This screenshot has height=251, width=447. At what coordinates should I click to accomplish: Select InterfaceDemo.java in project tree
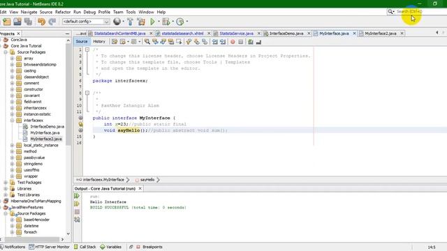[x=47, y=127]
